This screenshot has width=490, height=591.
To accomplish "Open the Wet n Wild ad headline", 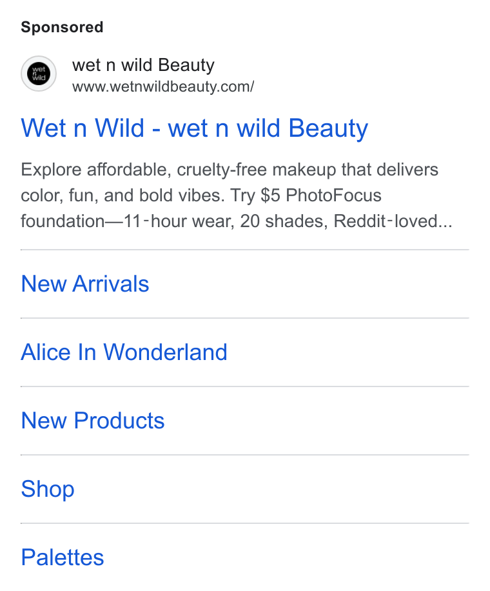I will 194,128.
